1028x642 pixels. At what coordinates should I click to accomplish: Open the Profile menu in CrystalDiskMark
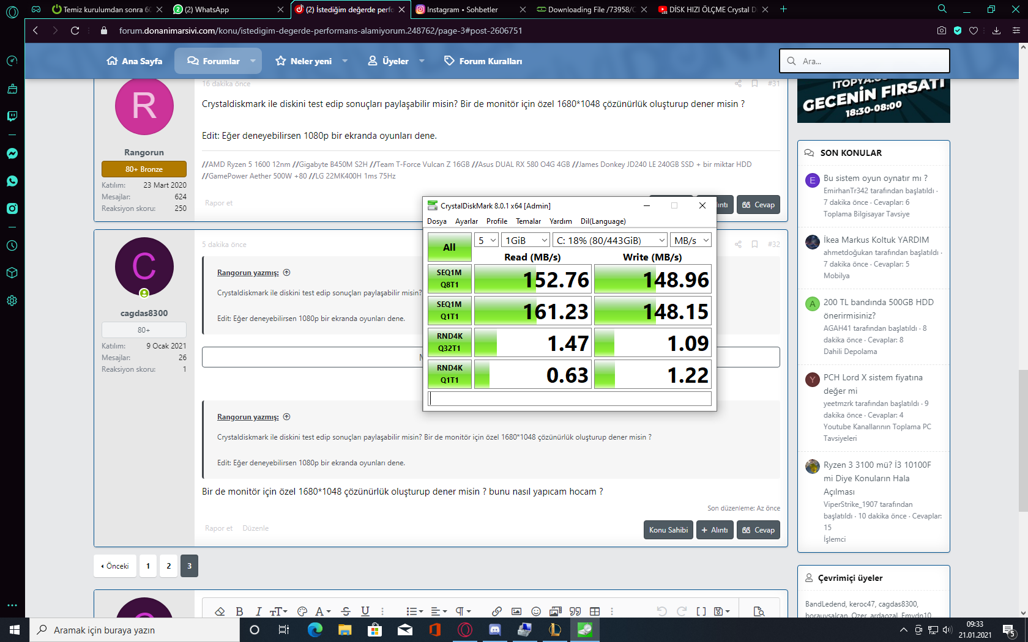(497, 221)
